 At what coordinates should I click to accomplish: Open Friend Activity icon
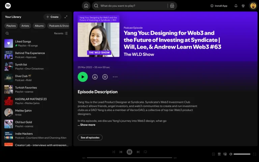[x=243, y=6]
